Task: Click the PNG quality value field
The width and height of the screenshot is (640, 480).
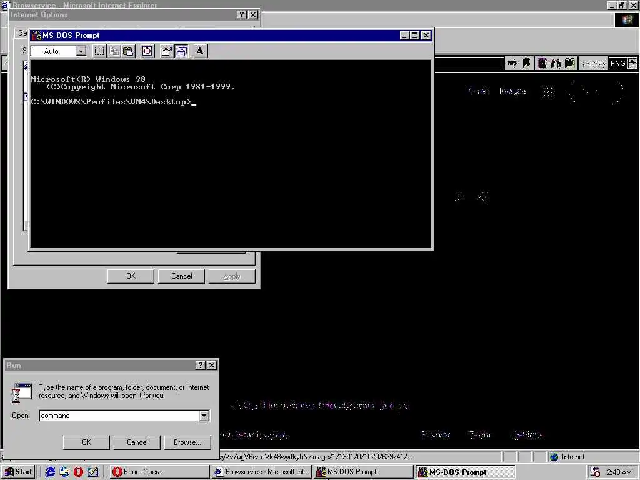Action: tap(618, 63)
